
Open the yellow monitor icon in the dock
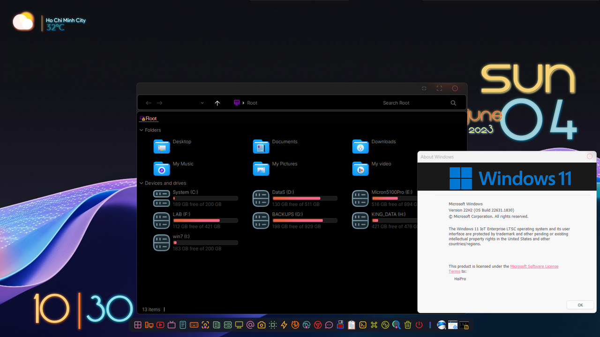click(x=239, y=325)
